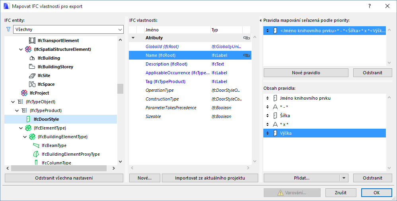Click the IfcBuilding icon in tree

32,58
